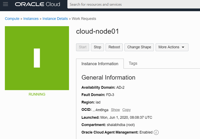
Task: Expand the More Actions dropdown
Action: tap(172, 47)
